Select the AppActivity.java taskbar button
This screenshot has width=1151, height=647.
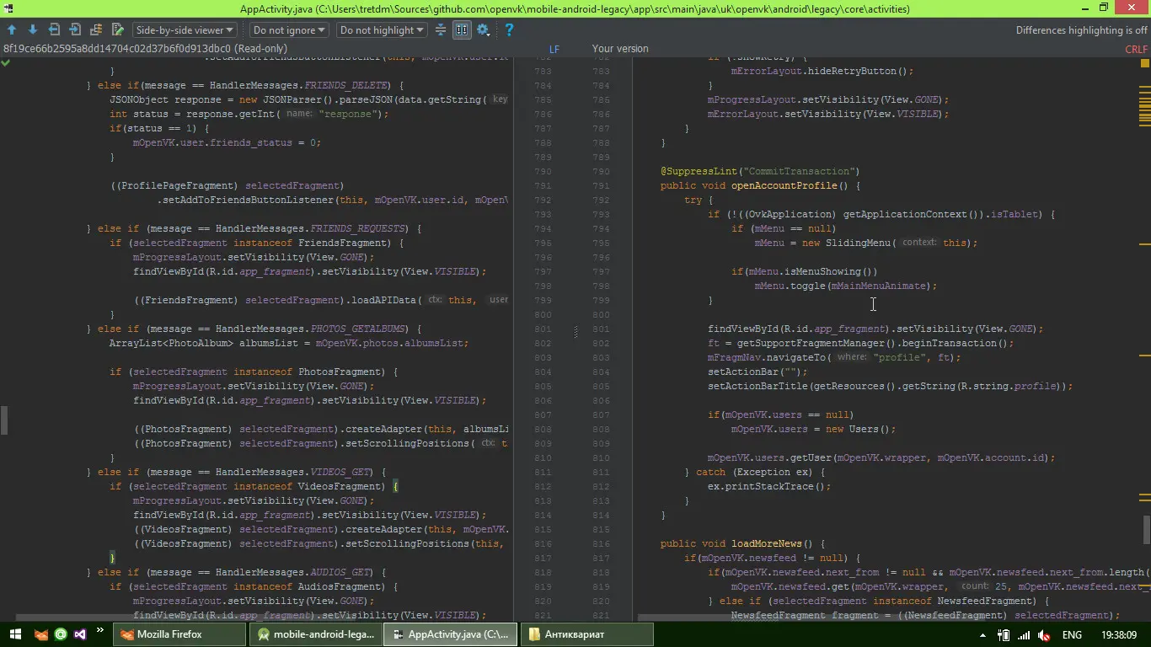coord(451,634)
